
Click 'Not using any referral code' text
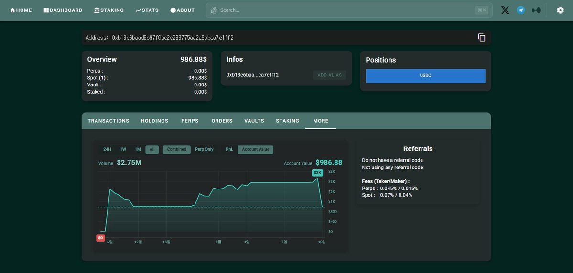pyautogui.click(x=392, y=168)
